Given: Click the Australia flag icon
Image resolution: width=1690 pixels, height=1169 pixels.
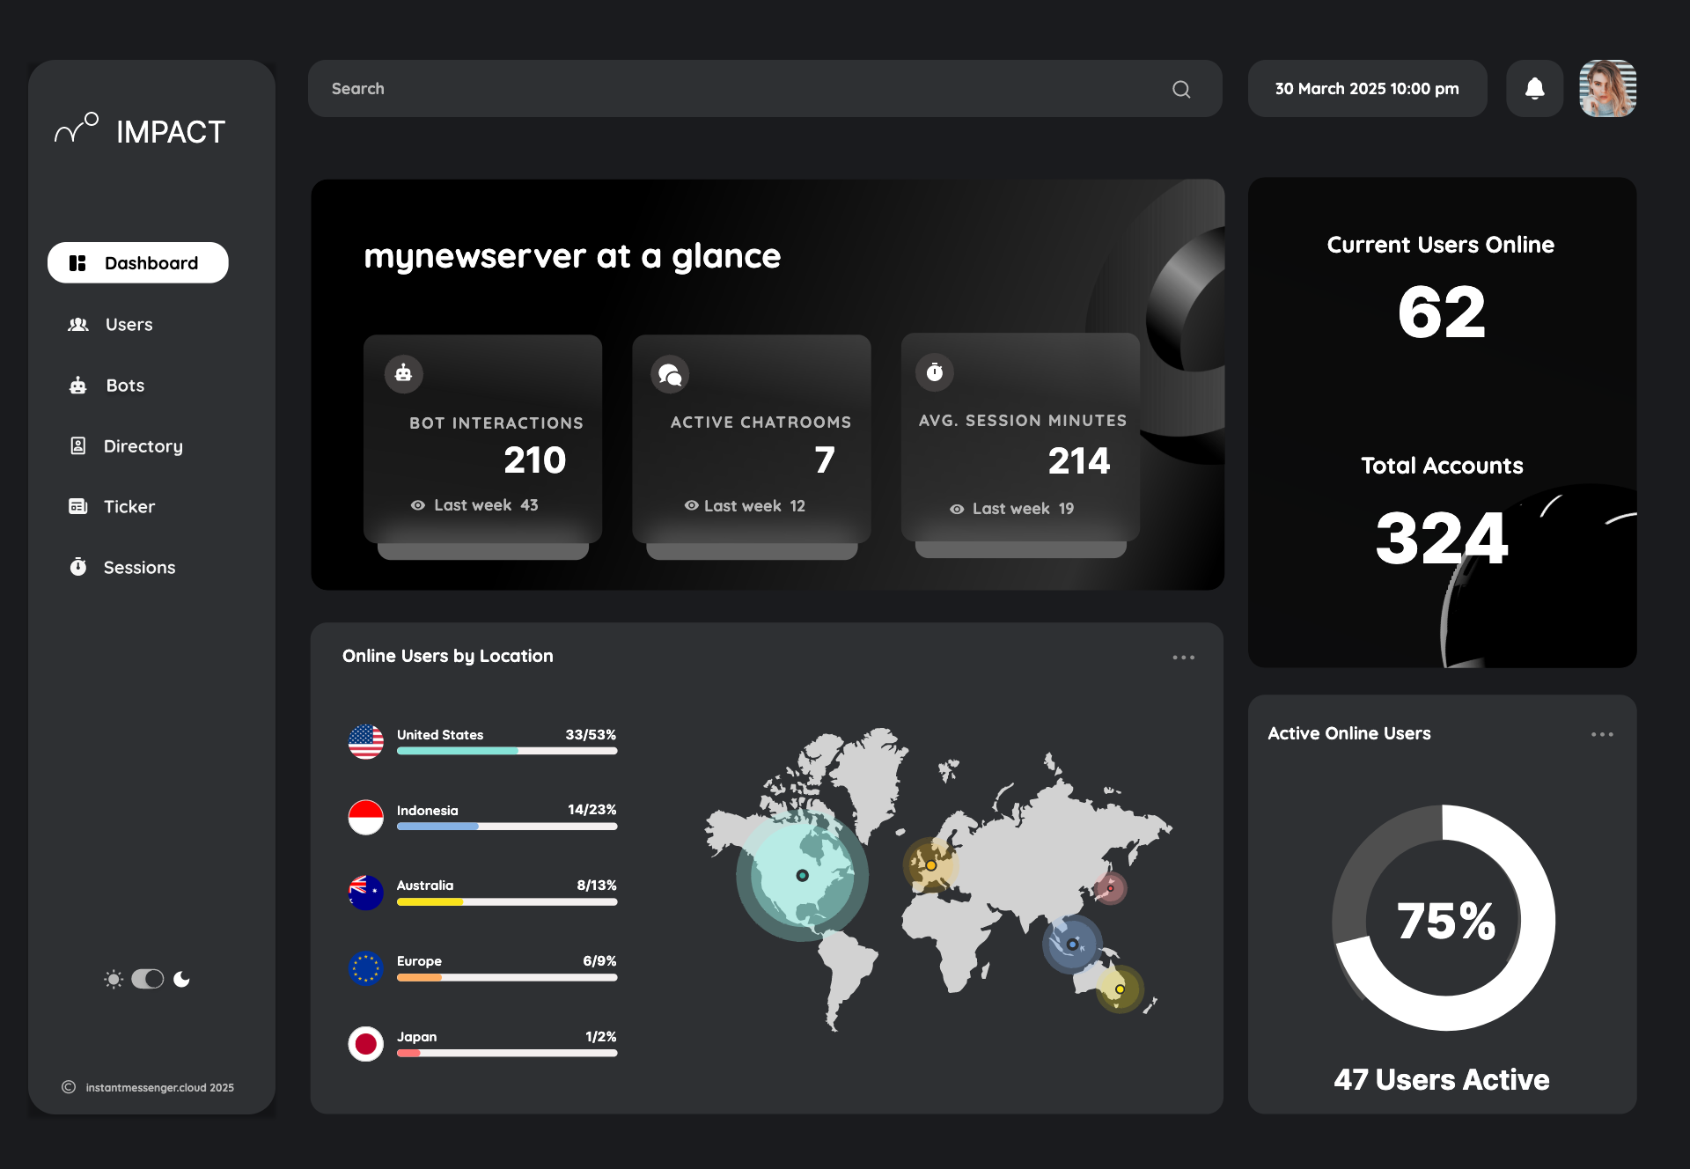Looking at the screenshot, I should click(365, 893).
